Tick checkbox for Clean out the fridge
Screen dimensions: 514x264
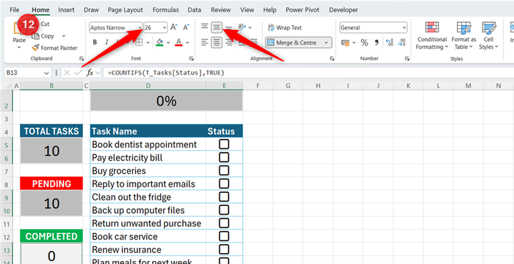(x=224, y=197)
